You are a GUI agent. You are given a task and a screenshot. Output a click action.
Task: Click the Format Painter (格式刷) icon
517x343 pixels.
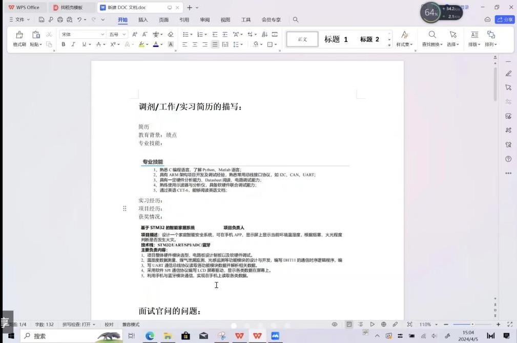point(19,35)
